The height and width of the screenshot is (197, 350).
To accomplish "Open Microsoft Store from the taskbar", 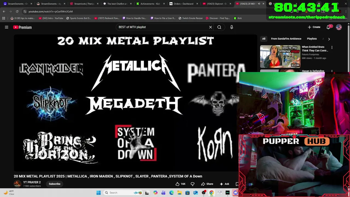I will coord(187,193).
